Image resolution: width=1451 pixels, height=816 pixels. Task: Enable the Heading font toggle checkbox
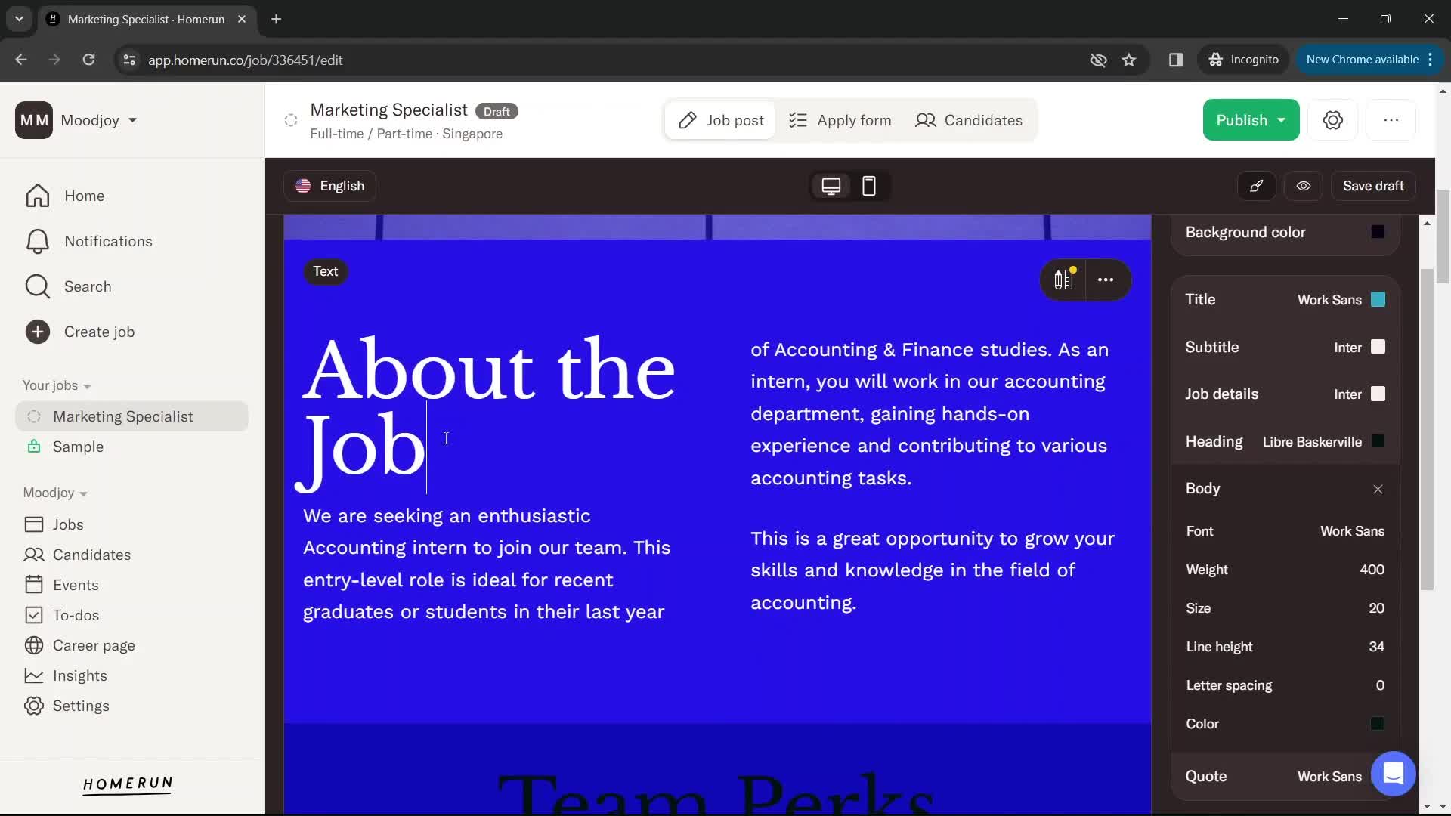pyautogui.click(x=1378, y=442)
